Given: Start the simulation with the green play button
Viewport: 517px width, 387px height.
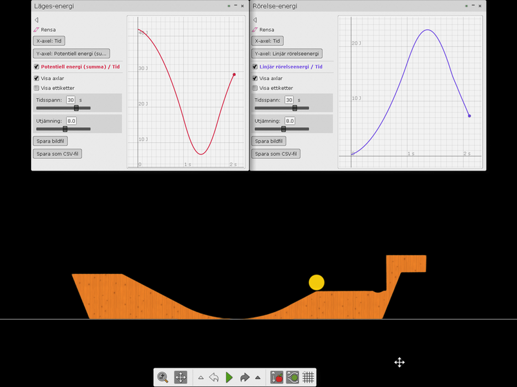Looking at the screenshot, I should [229, 377].
